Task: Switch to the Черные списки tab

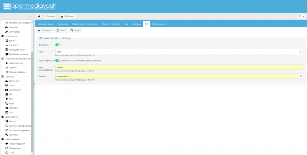Action: click(x=46, y=24)
